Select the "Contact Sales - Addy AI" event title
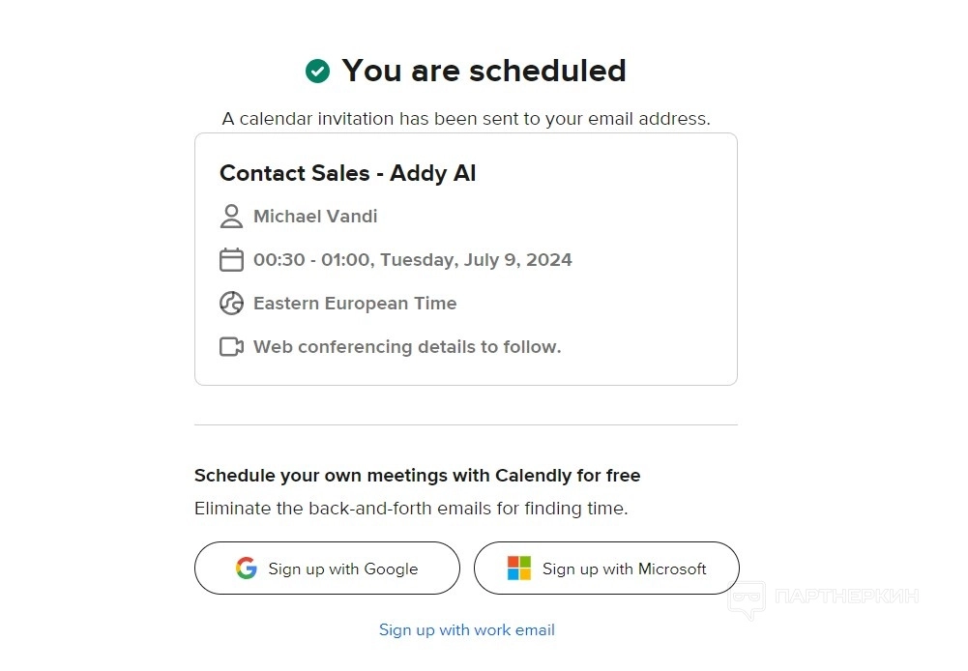This screenshot has height=671, width=968. (347, 173)
